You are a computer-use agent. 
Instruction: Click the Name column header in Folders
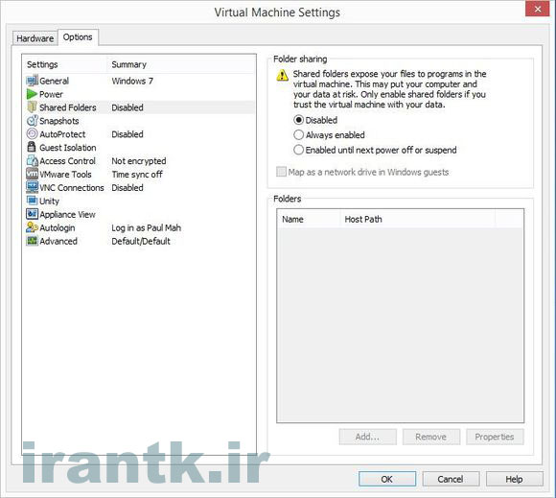coord(309,219)
